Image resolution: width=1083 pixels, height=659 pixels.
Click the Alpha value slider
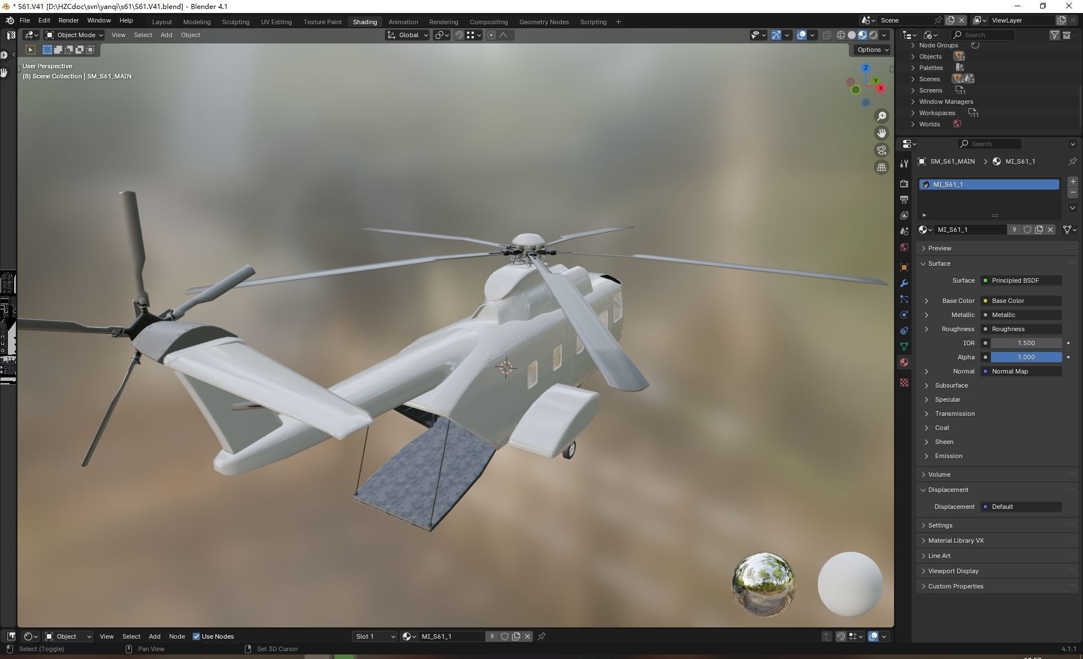click(x=1025, y=357)
